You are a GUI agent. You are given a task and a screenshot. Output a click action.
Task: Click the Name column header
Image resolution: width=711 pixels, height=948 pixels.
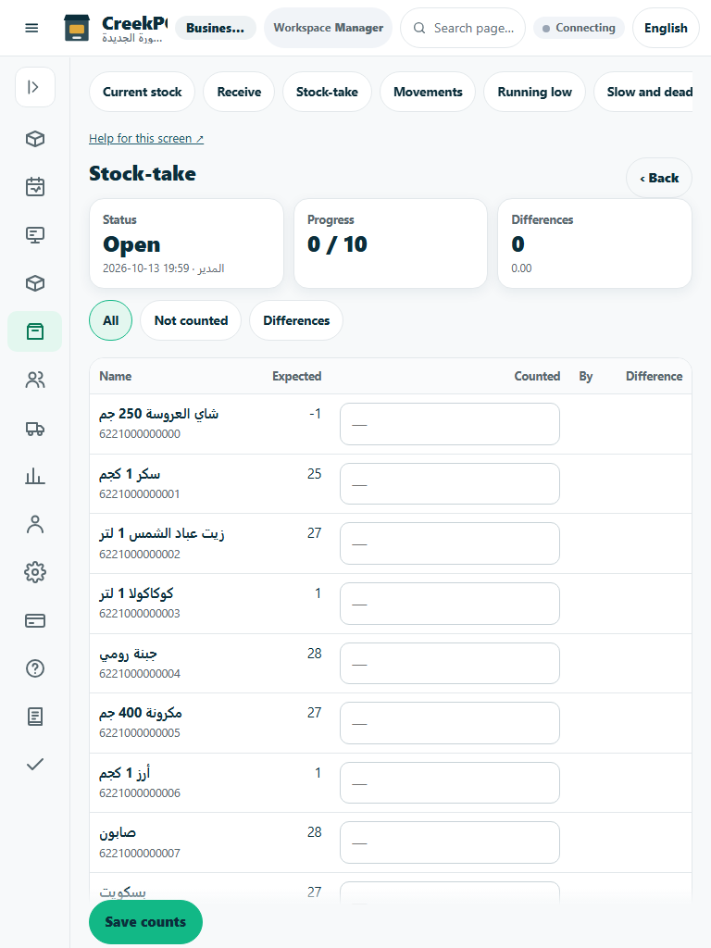(116, 376)
